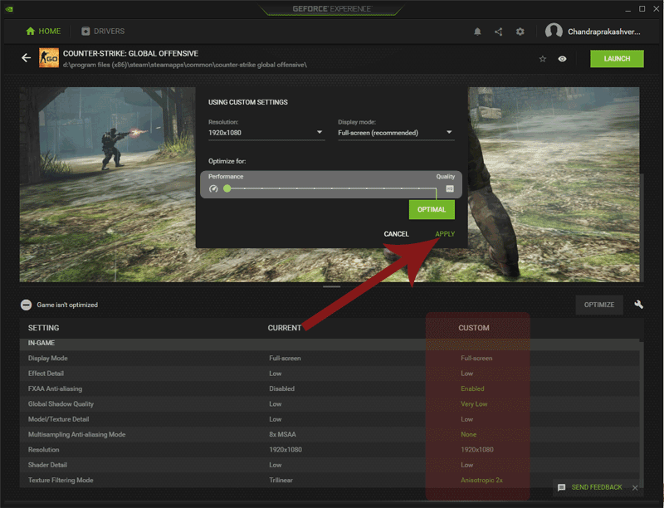Cancel the custom settings dialog
The height and width of the screenshot is (508, 664).
click(397, 234)
